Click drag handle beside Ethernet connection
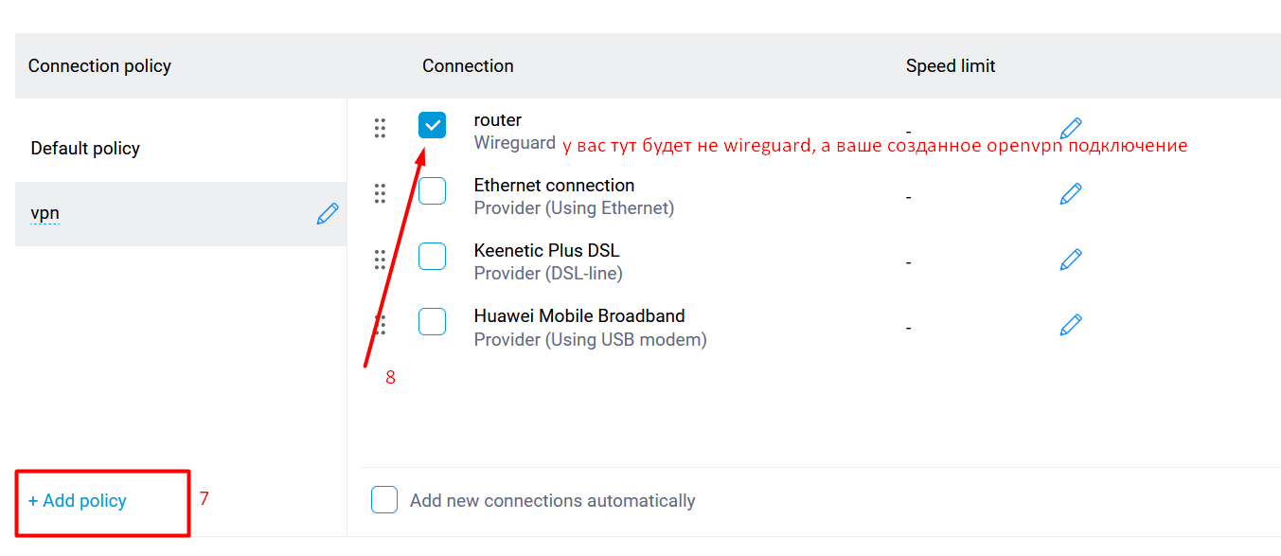Image resolution: width=1281 pixels, height=556 pixels. pyautogui.click(x=380, y=194)
